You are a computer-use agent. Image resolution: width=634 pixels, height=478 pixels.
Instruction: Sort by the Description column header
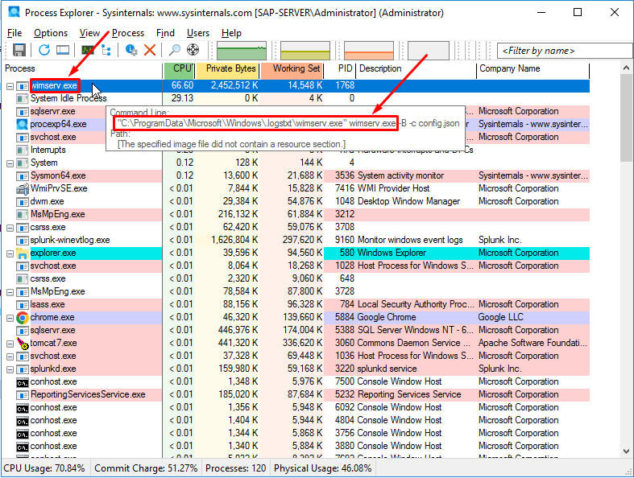(416, 69)
